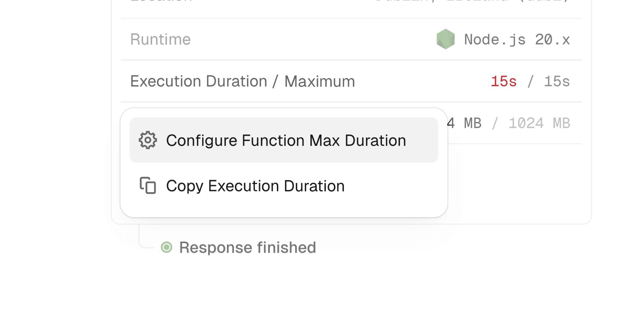Click the word Maximum in the duration label
636x332 pixels.
point(319,81)
